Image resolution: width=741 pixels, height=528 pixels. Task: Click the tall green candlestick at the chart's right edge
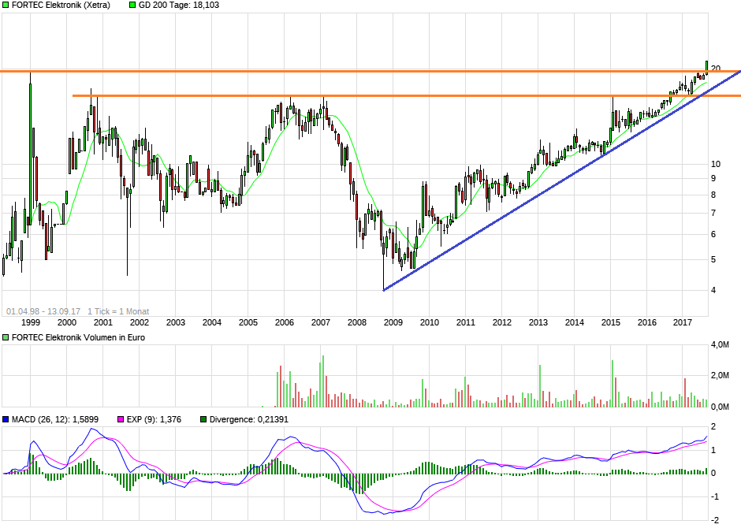(707, 67)
